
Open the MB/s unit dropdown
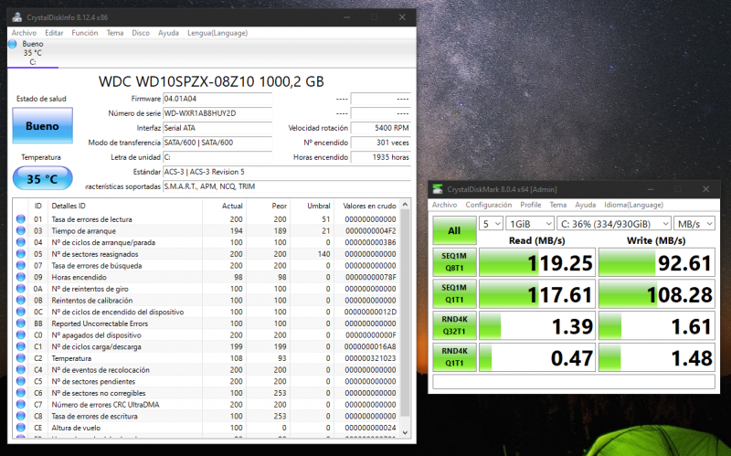(694, 224)
